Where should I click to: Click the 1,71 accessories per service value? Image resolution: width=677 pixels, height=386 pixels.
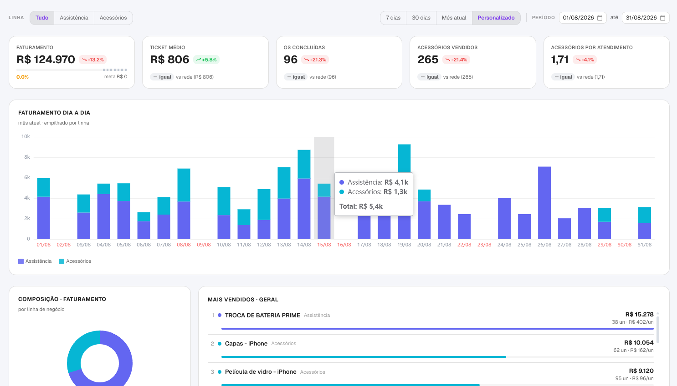click(560, 60)
